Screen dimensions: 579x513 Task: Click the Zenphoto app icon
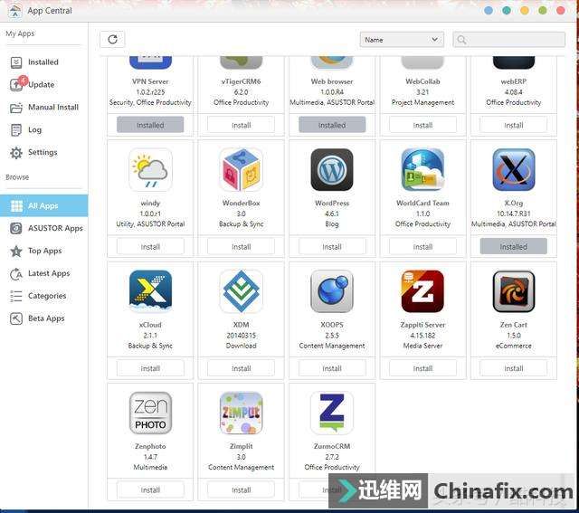(150, 413)
